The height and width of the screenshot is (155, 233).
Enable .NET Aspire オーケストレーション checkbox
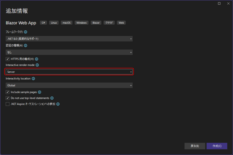click(x=8, y=104)
